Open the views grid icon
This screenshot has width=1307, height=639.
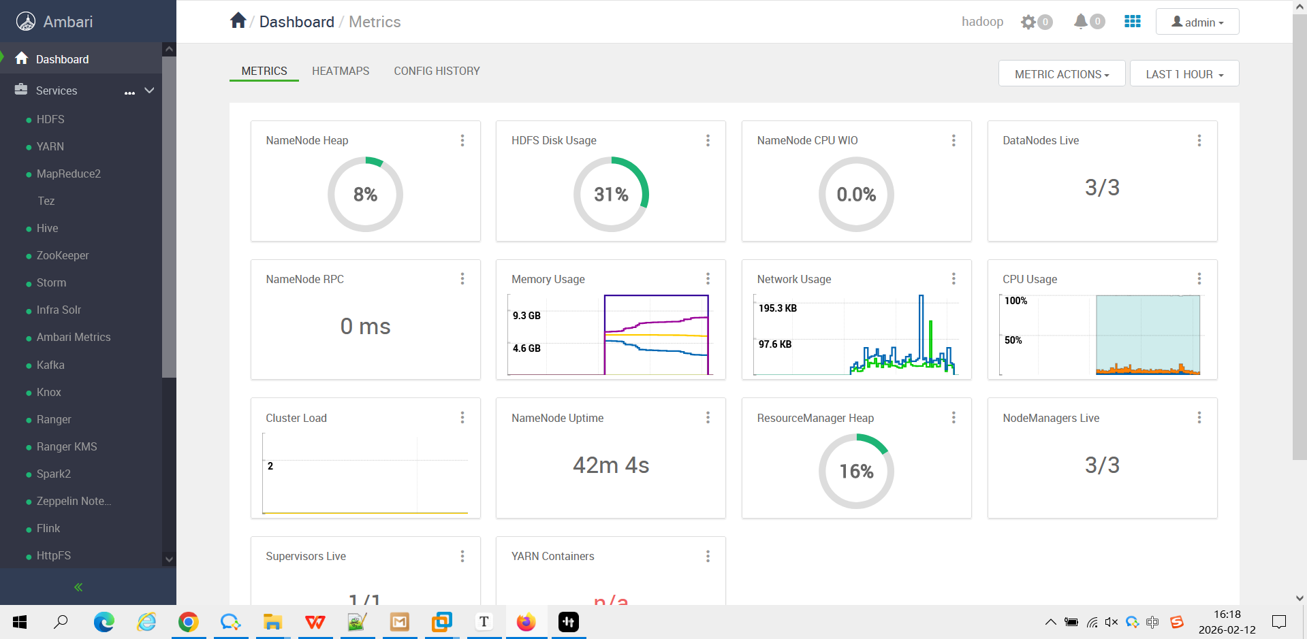click(1132, 22)
